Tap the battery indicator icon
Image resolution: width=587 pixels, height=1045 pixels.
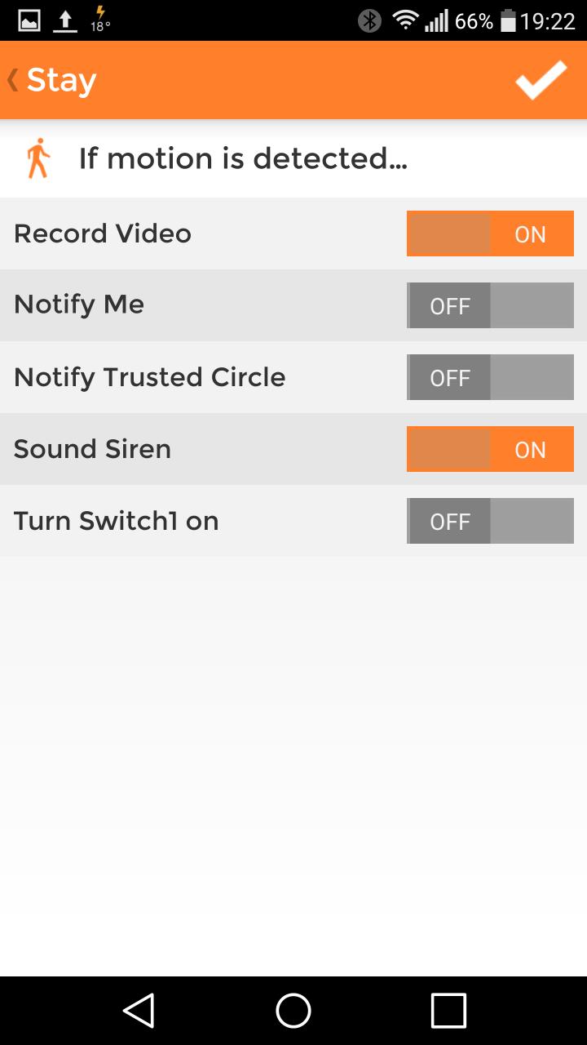[508, 21]
